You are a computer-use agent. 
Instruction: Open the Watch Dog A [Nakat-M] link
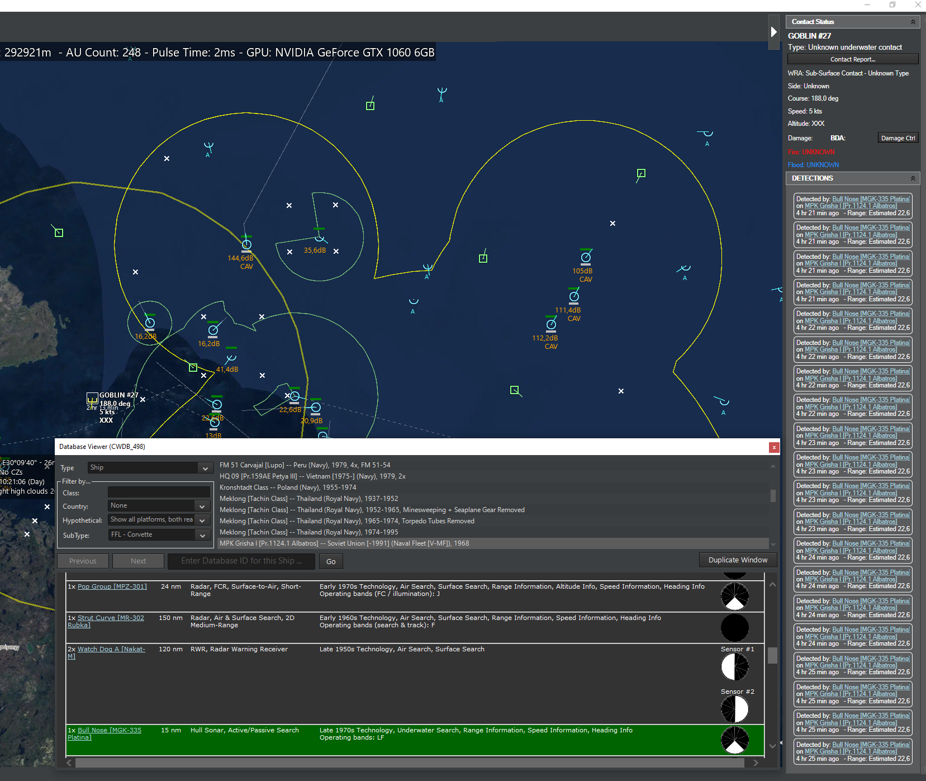coord(107,652)
